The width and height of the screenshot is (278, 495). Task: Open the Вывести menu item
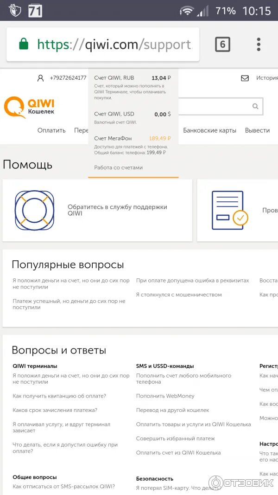point(257,130)
